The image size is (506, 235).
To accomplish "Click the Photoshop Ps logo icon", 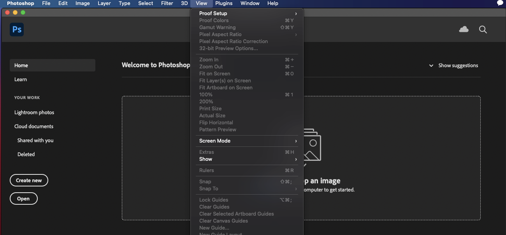I will pos(17,30).
